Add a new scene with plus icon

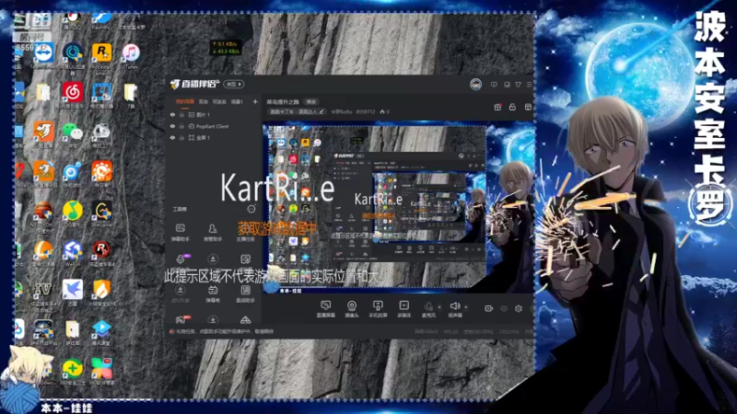pos(255,101)
